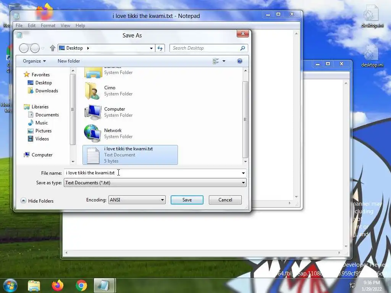Click the navigation pane scroll down arrow

pos(73,161)
